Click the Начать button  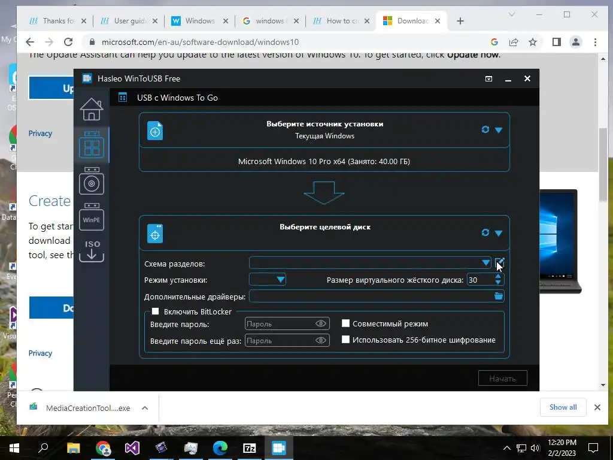pos(503,379)
